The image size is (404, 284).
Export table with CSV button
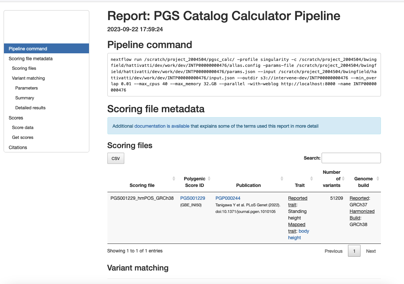116,158
